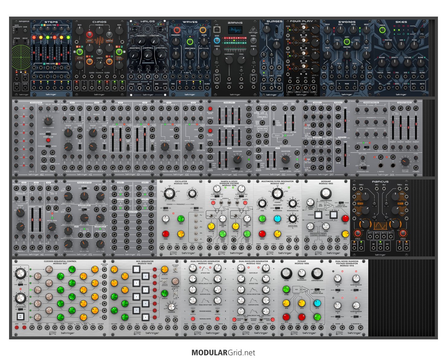
Task: Toggle the Resonance Norm/Lim switch on Module 1047
Action: click(x=277, y=208)
